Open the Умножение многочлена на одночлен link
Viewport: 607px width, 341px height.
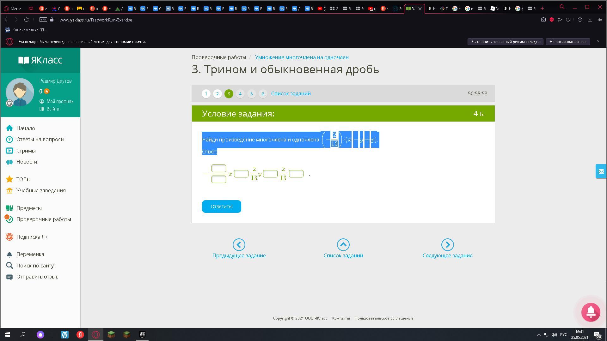[302, 57]
